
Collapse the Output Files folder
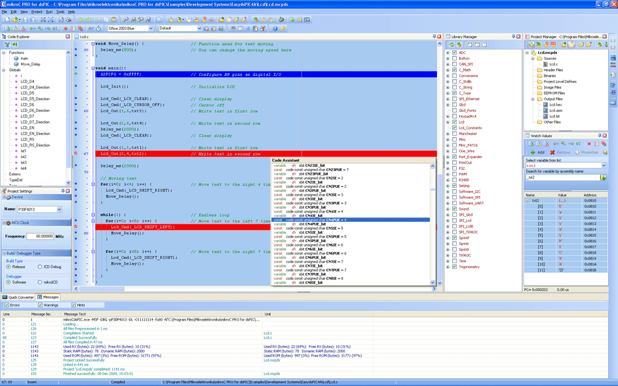click(533, 99)
